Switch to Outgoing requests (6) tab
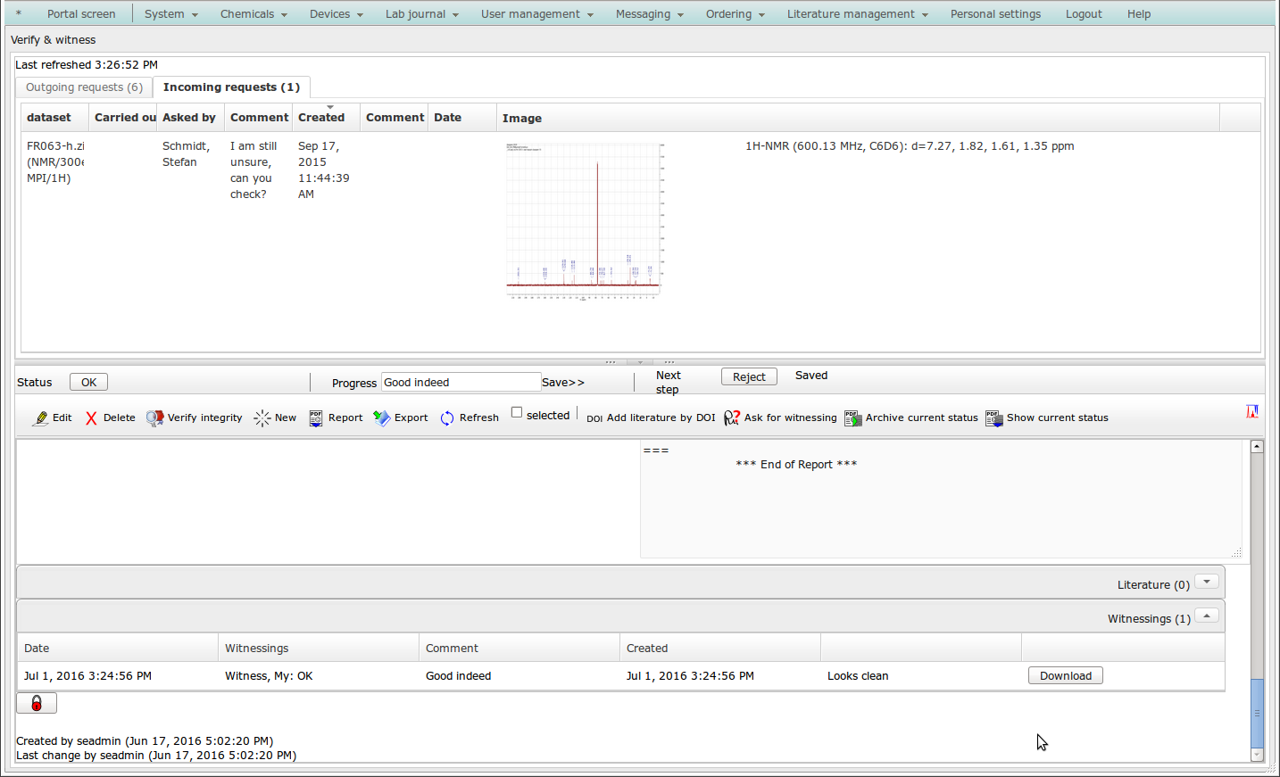The image size is (1280, 777). coord(84,87)
